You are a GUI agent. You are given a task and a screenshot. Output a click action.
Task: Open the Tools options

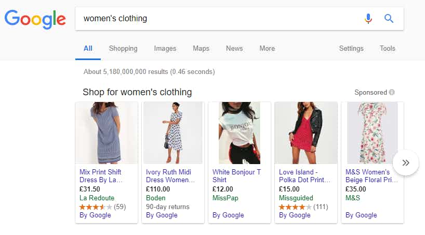tap(387, 49)
